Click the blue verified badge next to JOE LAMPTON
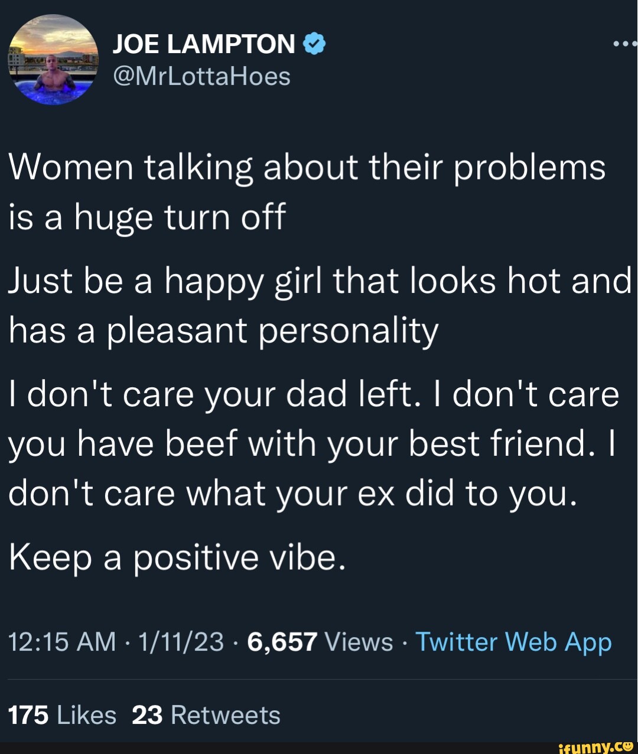638x754 pixels. (313, 43)
